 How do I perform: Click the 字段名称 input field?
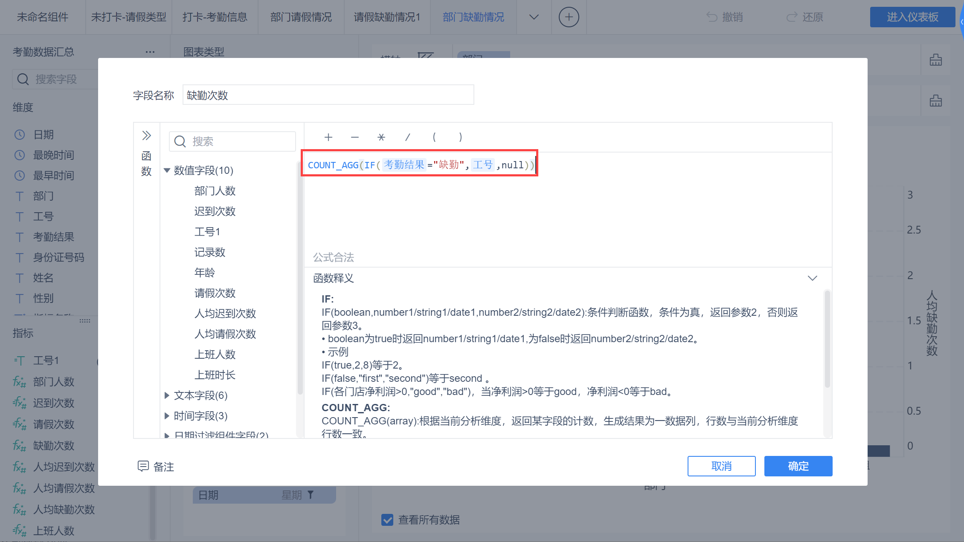click(328, 95)
